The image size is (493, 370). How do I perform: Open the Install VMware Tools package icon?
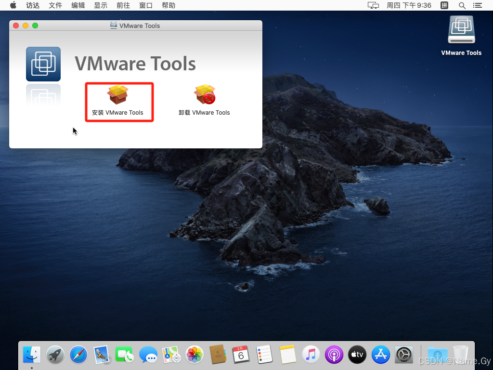point(118,94)
